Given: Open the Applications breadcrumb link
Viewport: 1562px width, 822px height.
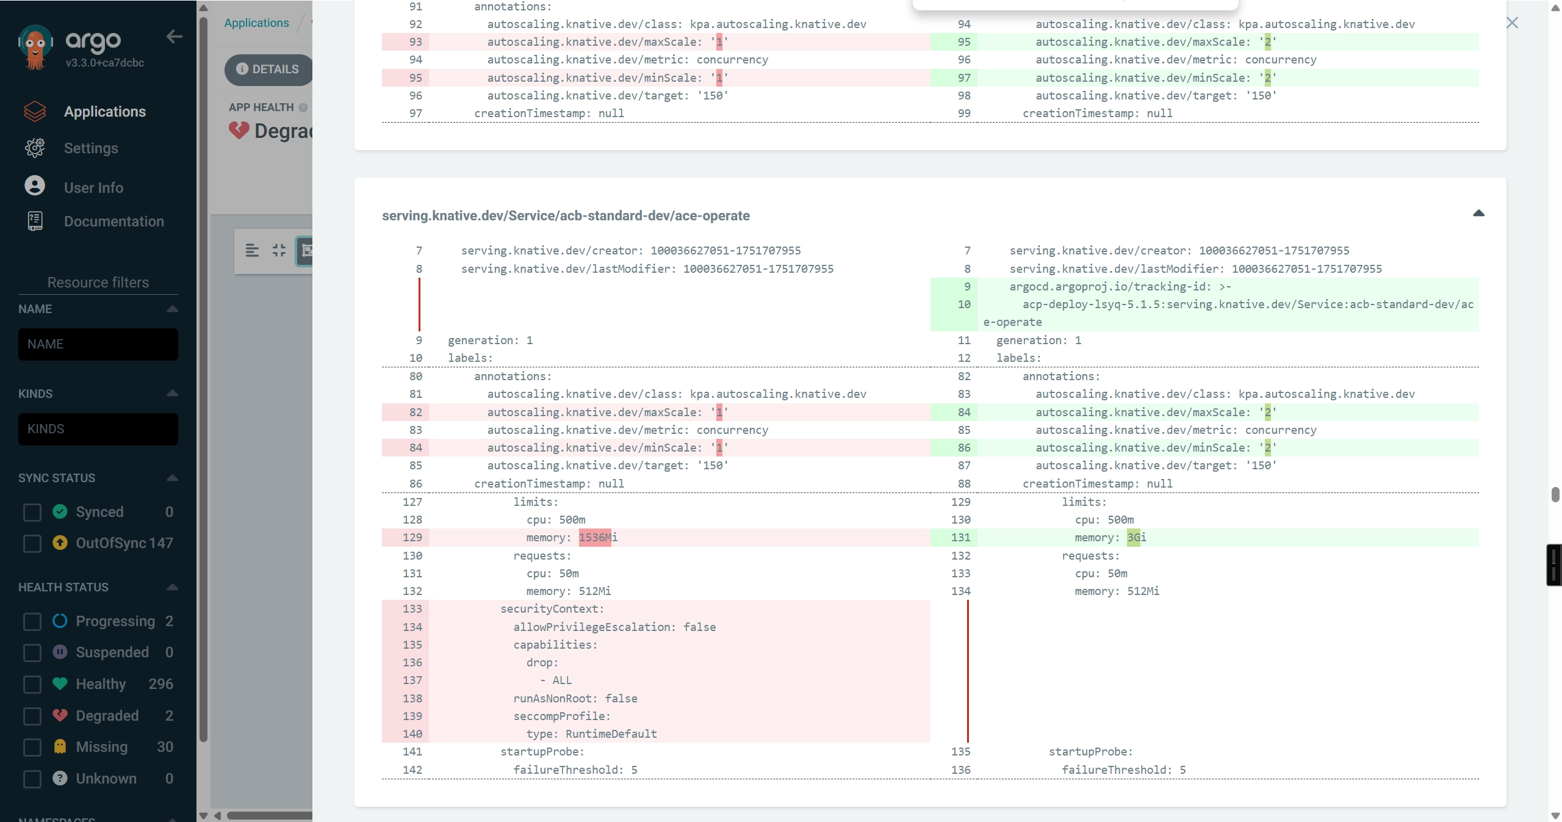Looking at the screenshot, I should 256,23.
